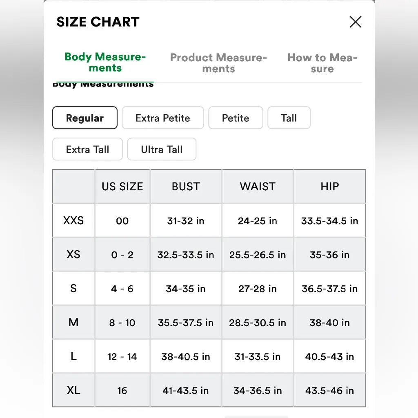Open the How to Measure tab
The height and width of the screenshot is (418, 418).
(x=322, y=63)
